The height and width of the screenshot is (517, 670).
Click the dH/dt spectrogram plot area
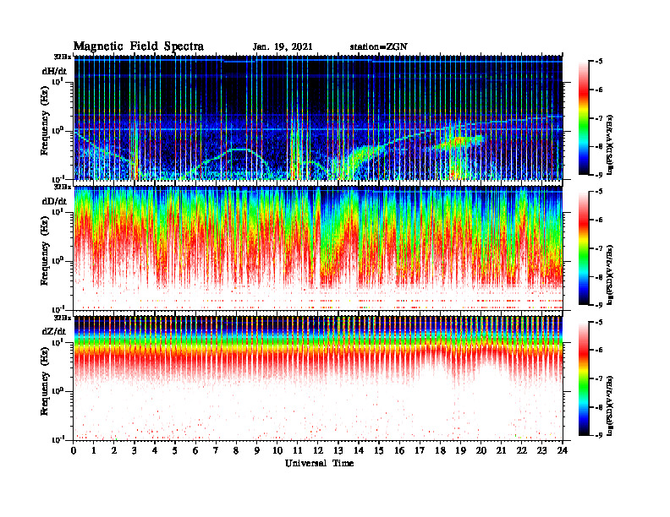318,117
